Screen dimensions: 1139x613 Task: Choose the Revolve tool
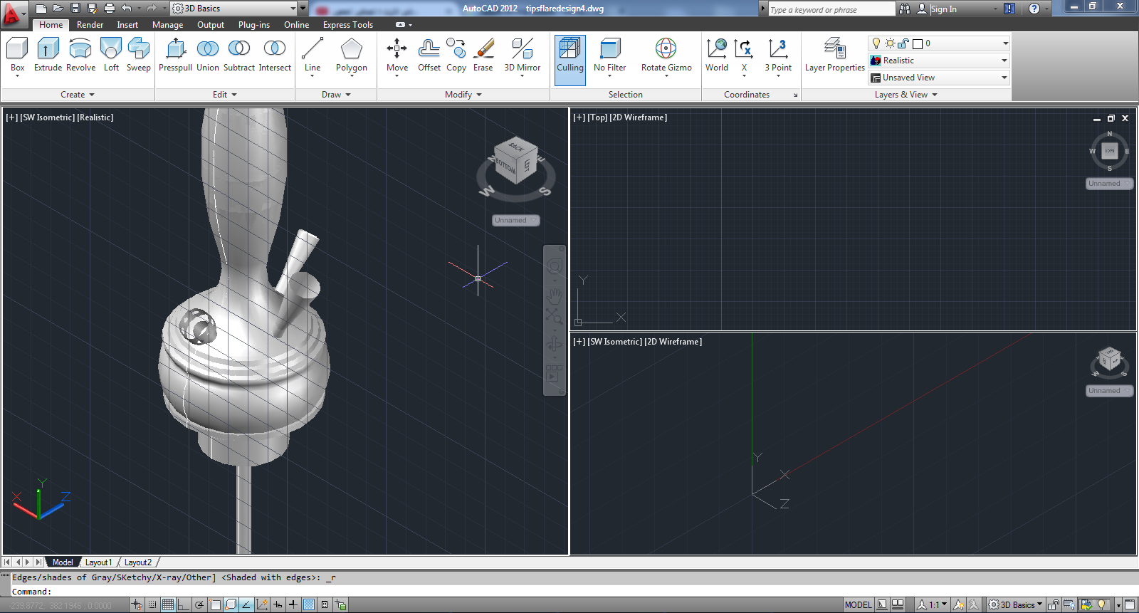click(x=80, y=56)
